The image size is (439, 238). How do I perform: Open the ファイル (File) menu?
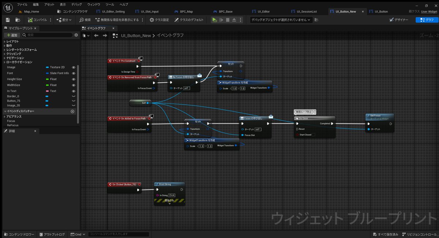22,4
